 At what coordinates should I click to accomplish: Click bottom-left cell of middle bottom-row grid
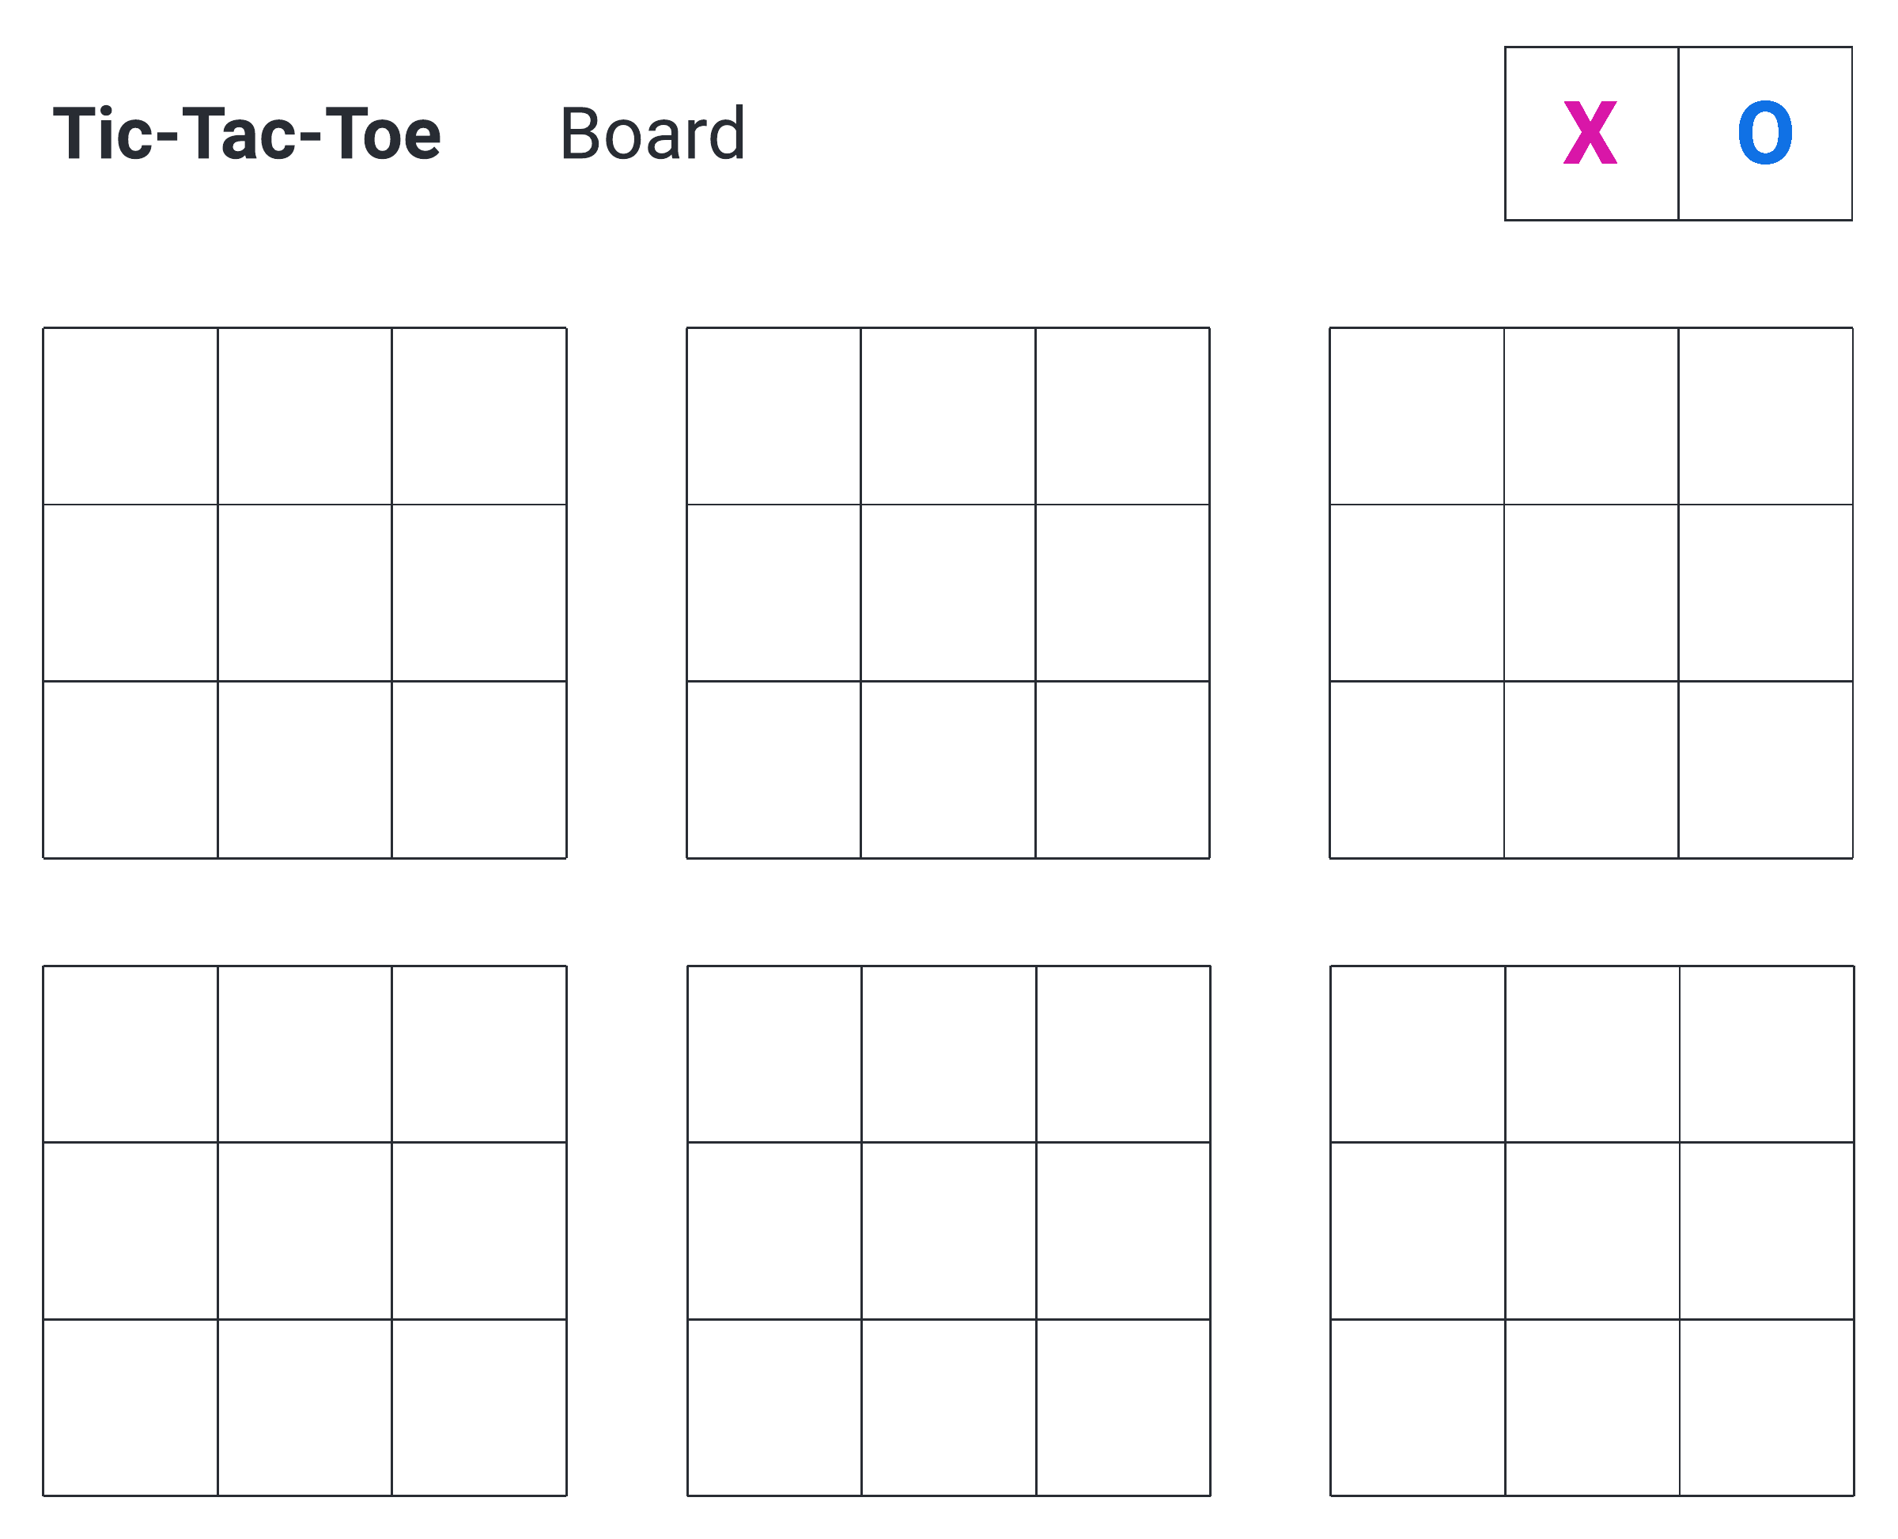pos(774,1407)
